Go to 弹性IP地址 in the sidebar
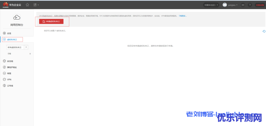266x126 pixels. pos(12,67)
